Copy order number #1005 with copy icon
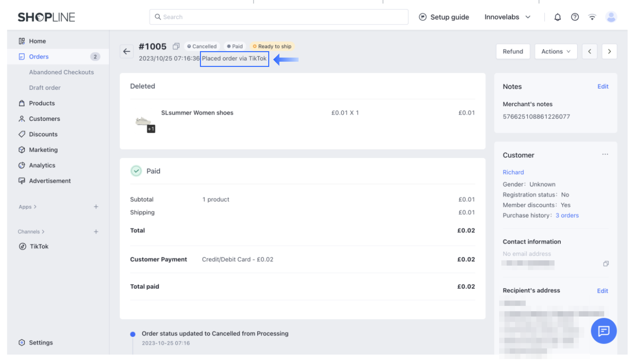The width and height of the screenshot is (633, 363). [176, 46]
